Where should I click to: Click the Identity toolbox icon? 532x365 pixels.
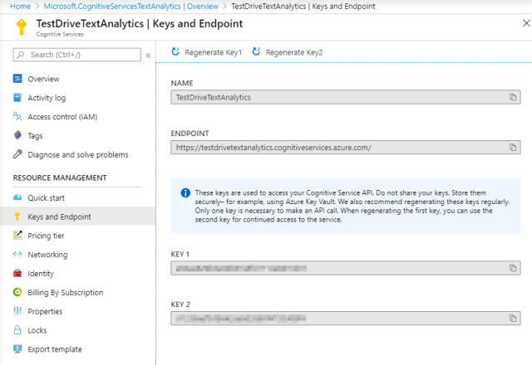coord(17,273)
